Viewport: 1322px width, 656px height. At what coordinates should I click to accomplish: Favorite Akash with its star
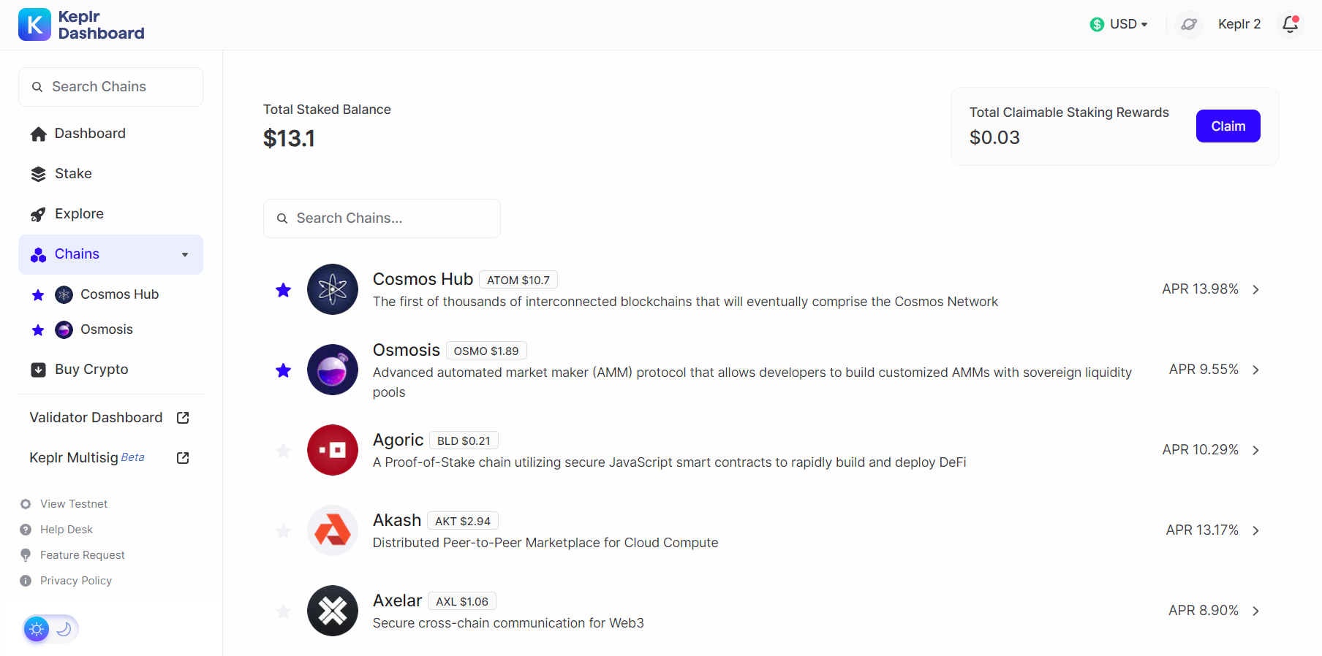[x=284, y=531]
